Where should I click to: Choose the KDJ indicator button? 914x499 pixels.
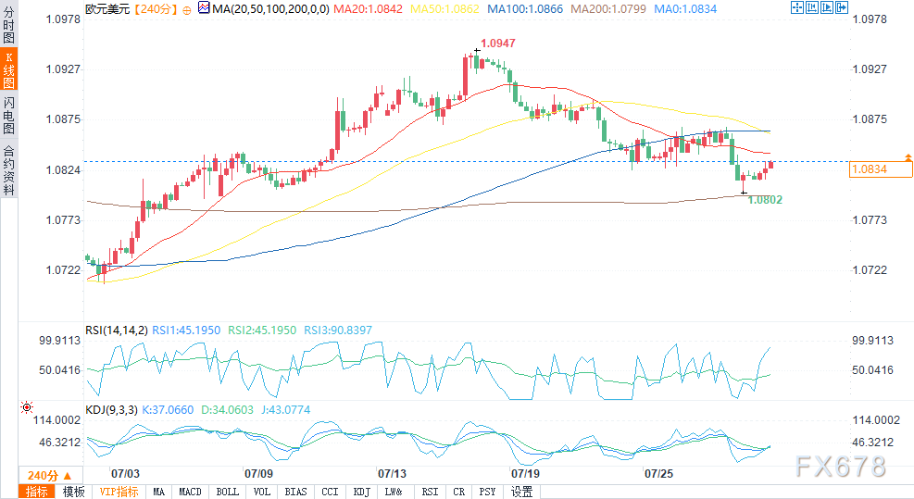(361, 492)
